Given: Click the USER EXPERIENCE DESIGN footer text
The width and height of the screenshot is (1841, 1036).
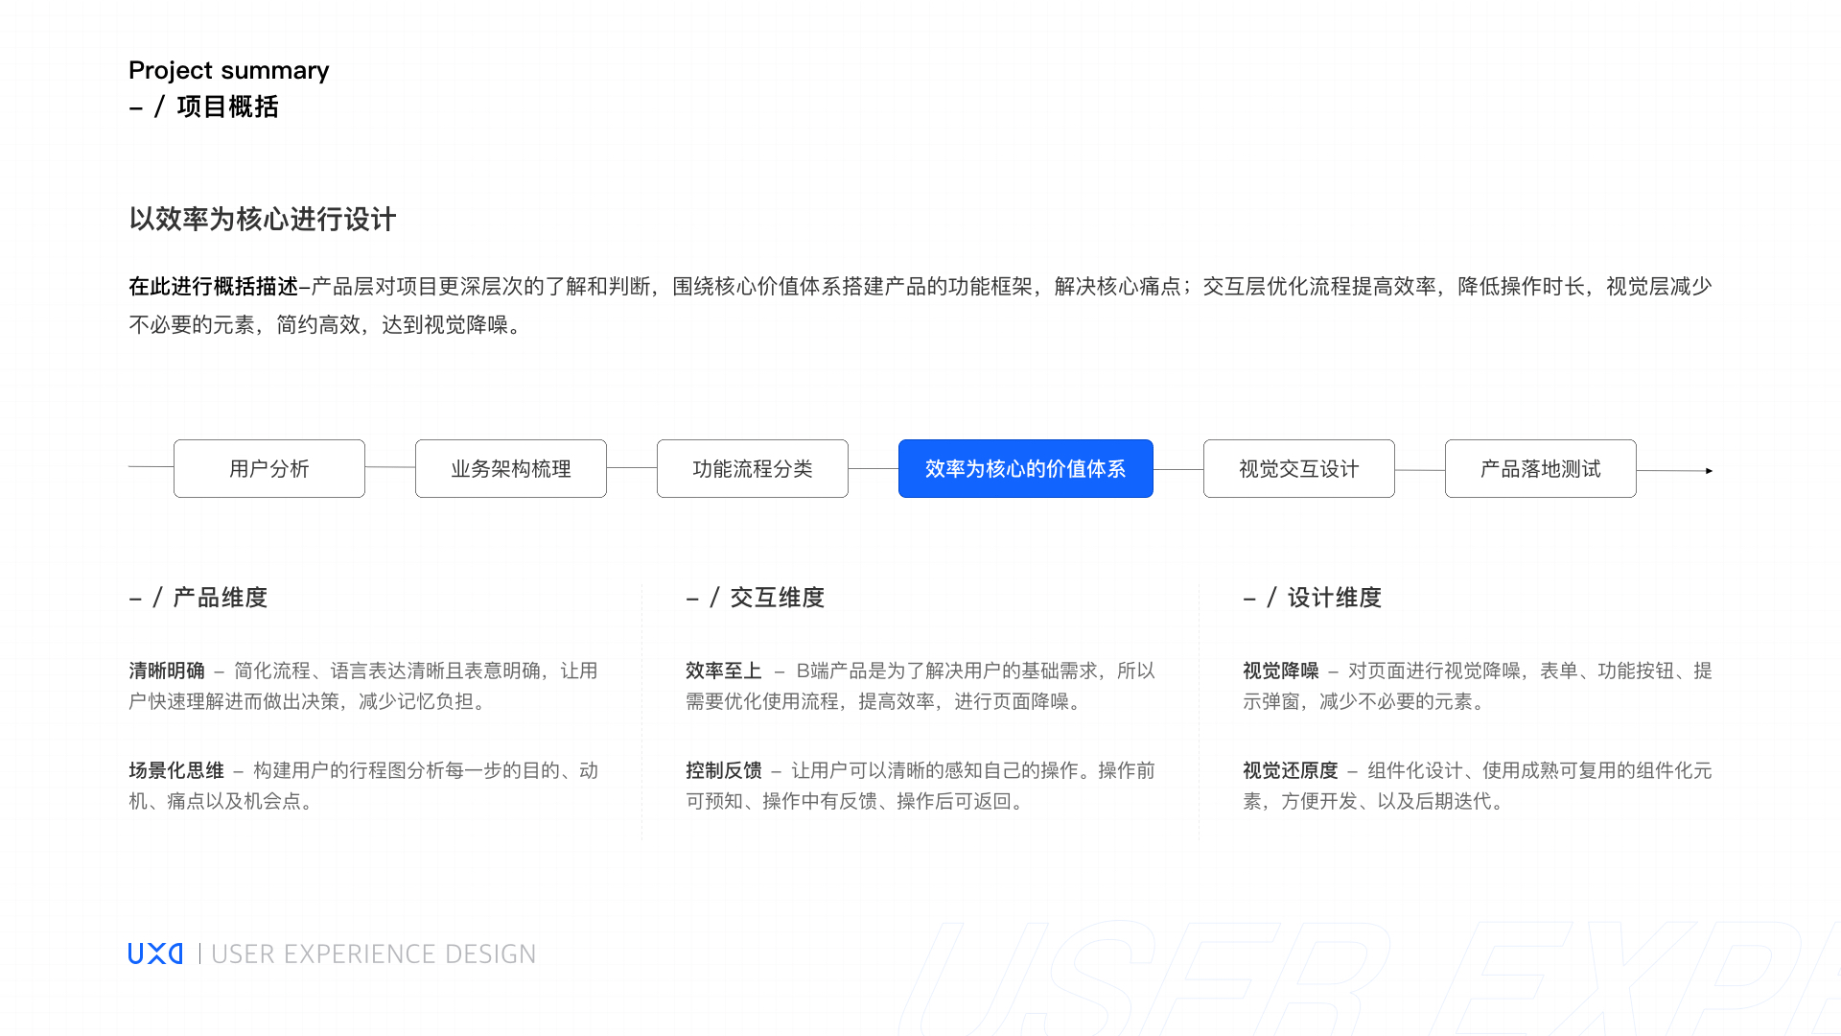Looking at the screenshot, I should pyautogui.click(x=373, y=954).
